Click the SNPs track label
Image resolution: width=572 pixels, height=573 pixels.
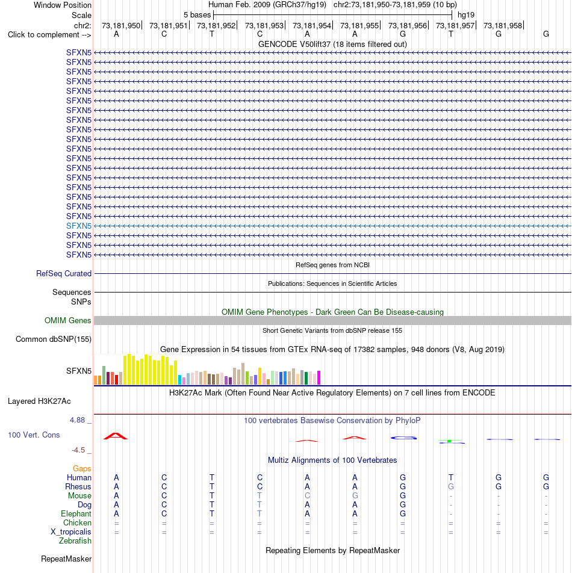coord(81,302)
